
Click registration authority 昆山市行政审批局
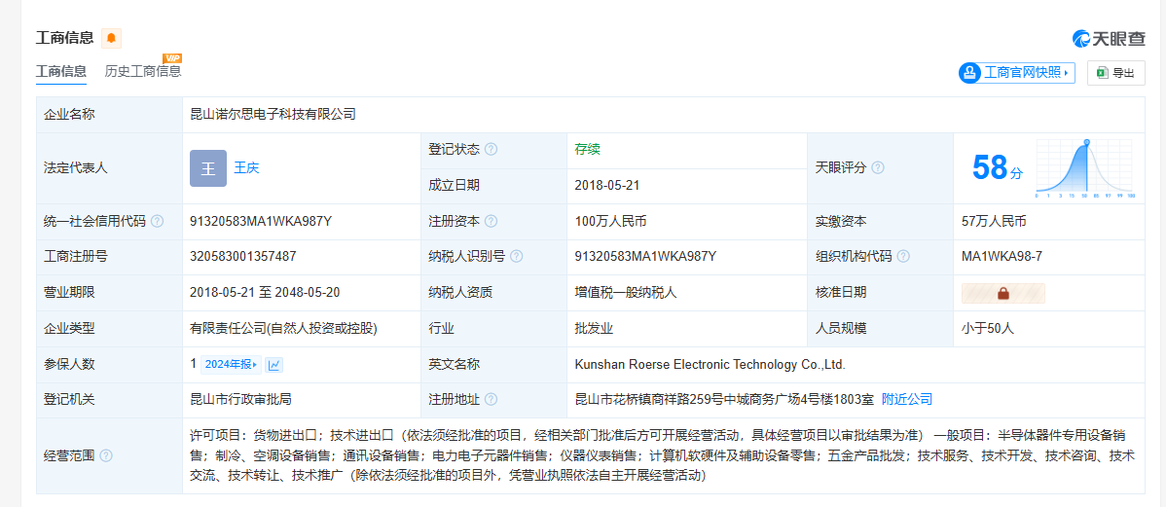[x=241, y=399]
